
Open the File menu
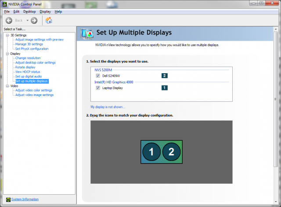pos(7,12)
